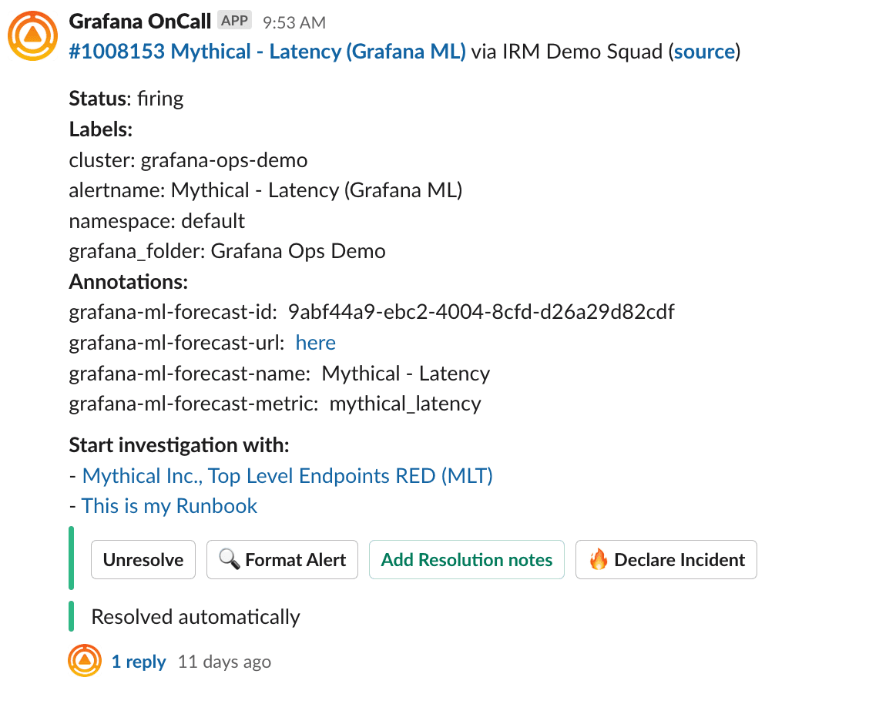Click the Grafana OnCall app avatar icon
The height and width of the screenshot is (704, 869).
tap(32, 35)
